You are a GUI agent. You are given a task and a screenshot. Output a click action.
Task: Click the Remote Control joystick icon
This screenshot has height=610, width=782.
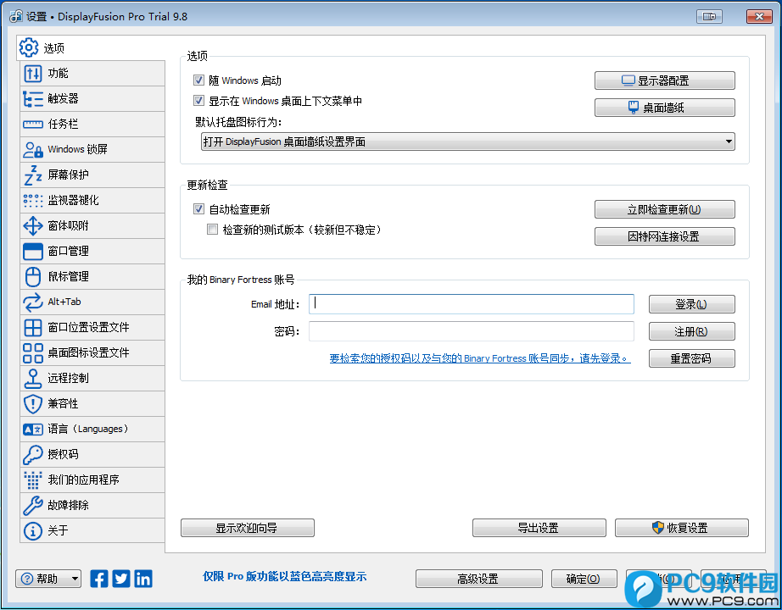(33, 378)
